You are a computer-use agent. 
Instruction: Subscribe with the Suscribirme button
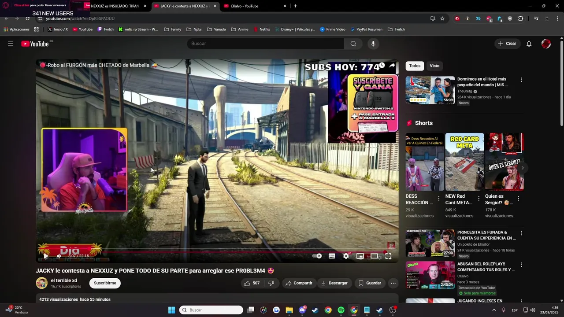click(105, 283)
